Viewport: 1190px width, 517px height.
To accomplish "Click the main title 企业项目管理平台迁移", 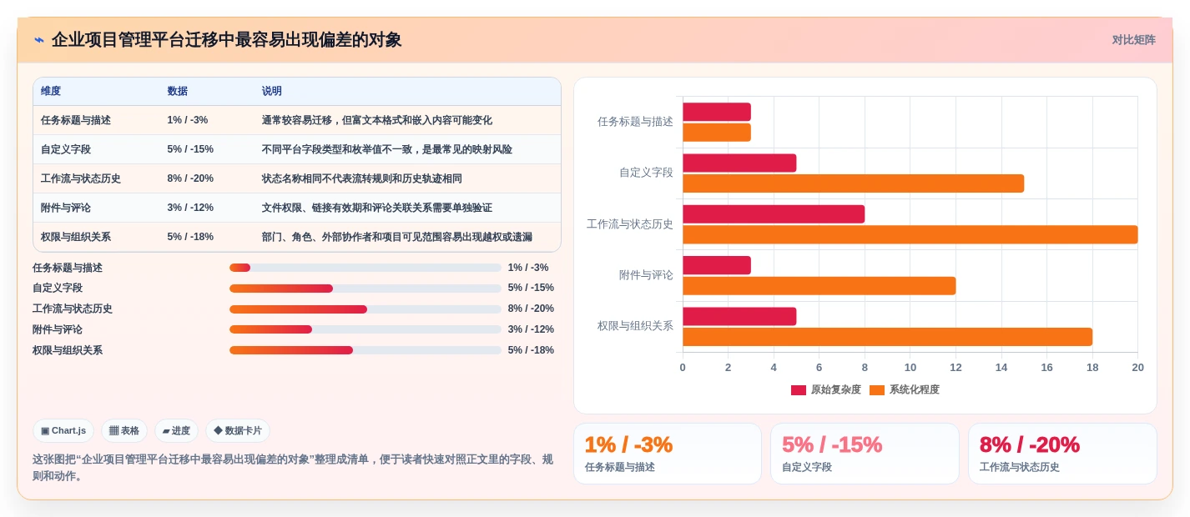I will 226,39.
